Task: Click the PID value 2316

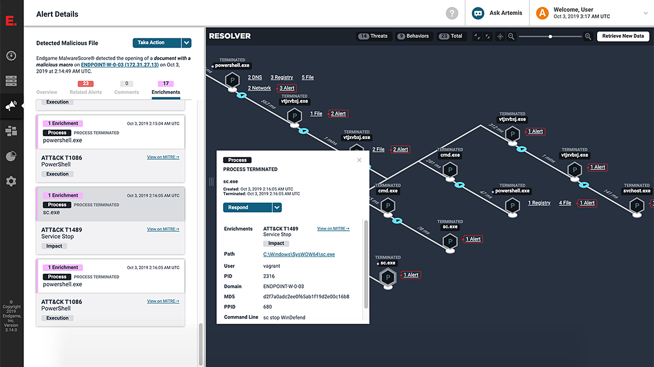Action: coord(269,277)
